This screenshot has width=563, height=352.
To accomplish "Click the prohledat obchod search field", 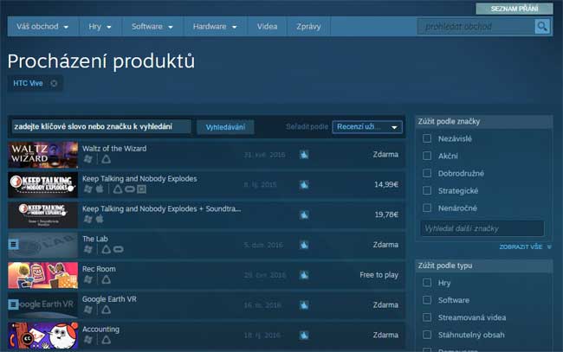I will tap(476, 27).
